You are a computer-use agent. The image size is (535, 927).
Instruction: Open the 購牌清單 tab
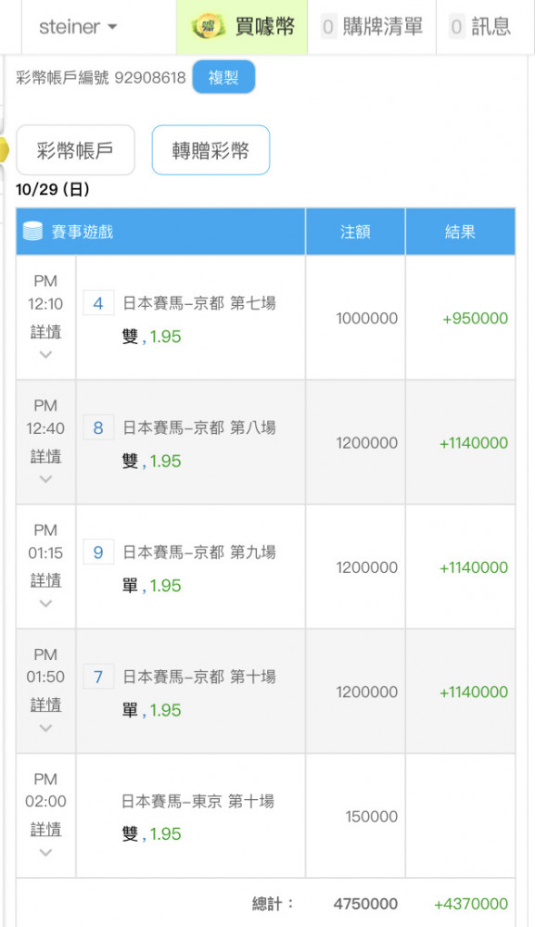click(x=372, y=27)
